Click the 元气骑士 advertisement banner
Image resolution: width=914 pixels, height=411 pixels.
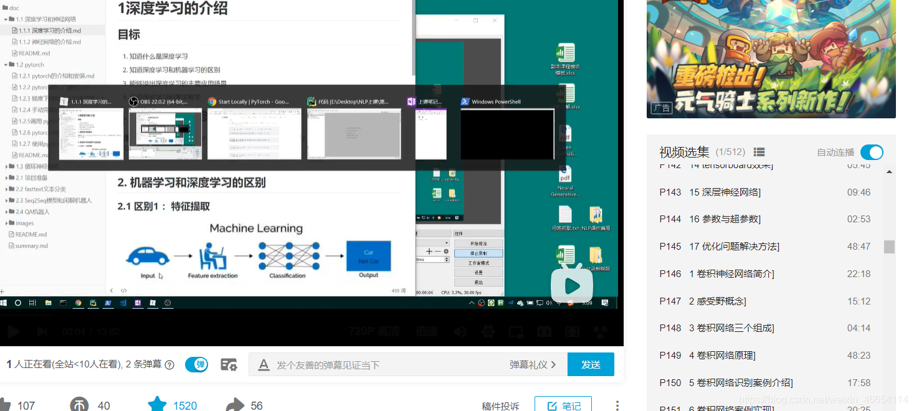click(771, 59)
